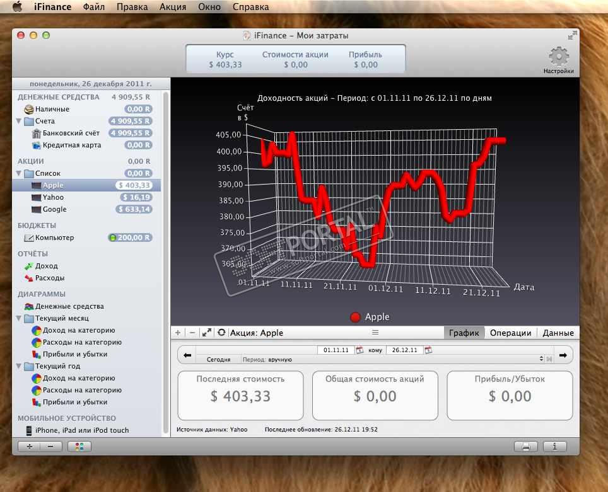Screen dimensions: 608x492
Task: Click bar icon of month Прибыли и убытки
Action: 37,355
